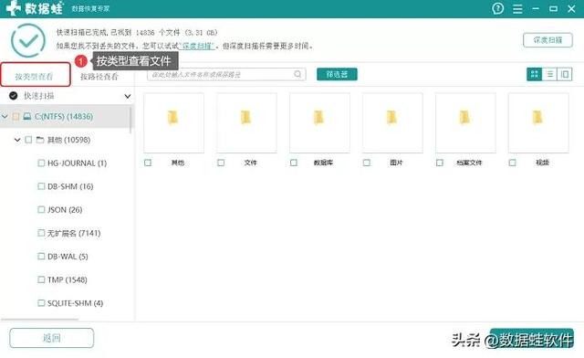Collapse the 其他 (10598) branch
584x358 pixels.
click(17, 140)
